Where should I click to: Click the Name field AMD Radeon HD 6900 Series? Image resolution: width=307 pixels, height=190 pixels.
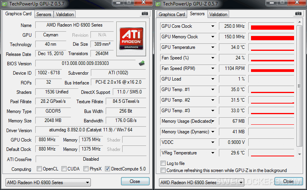click(74, 25)
